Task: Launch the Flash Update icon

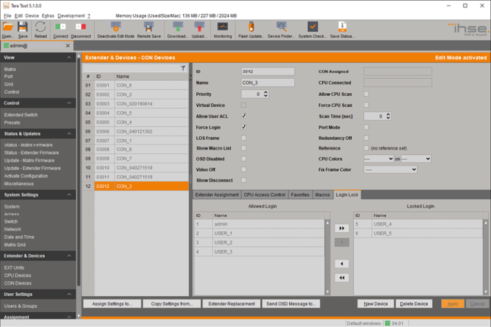Action: click(251, 27)
